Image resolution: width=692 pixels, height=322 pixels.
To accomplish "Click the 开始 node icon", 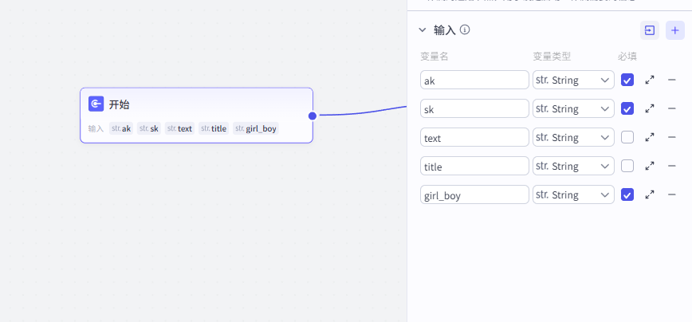I will tap(96, 104).
